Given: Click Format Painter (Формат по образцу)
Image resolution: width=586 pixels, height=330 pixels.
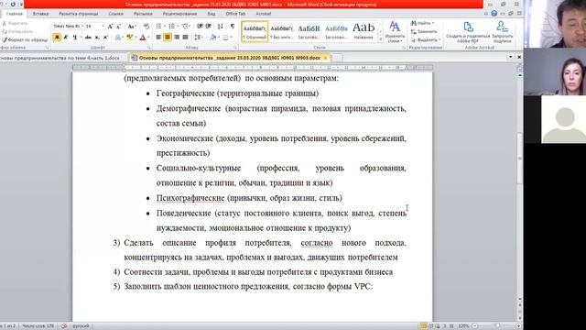Looking at the screenshot, I should pos(25,39).
